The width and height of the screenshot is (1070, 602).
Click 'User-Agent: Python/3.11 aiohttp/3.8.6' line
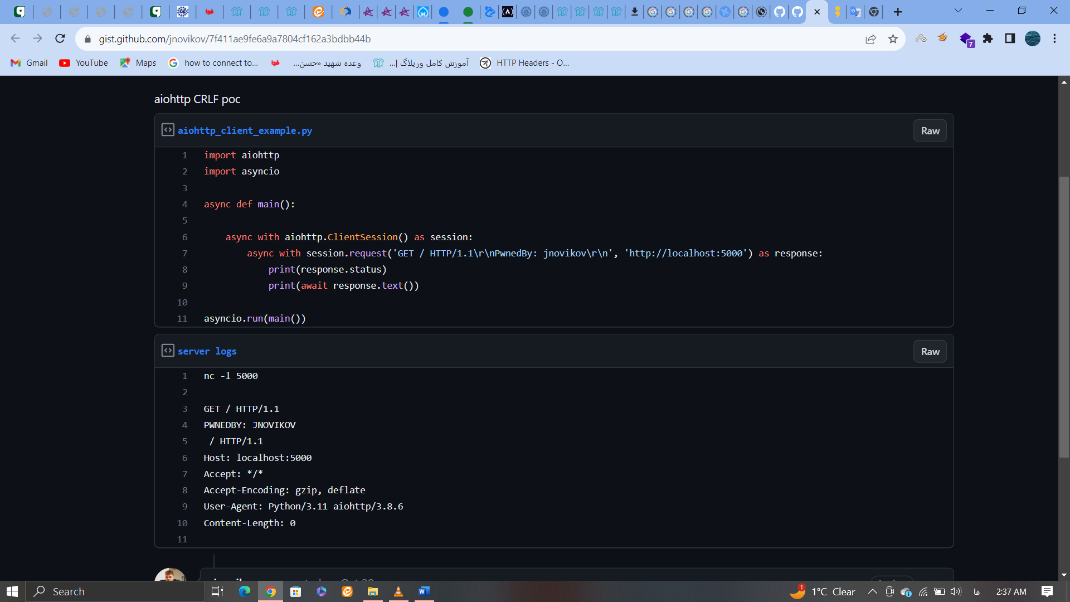pos(303,506)
